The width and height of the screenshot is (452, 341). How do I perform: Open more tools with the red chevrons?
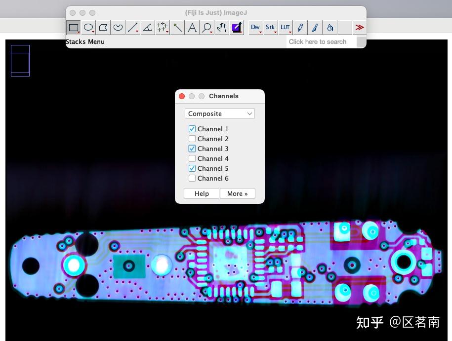pyautogui.click(x=359, y=27)
